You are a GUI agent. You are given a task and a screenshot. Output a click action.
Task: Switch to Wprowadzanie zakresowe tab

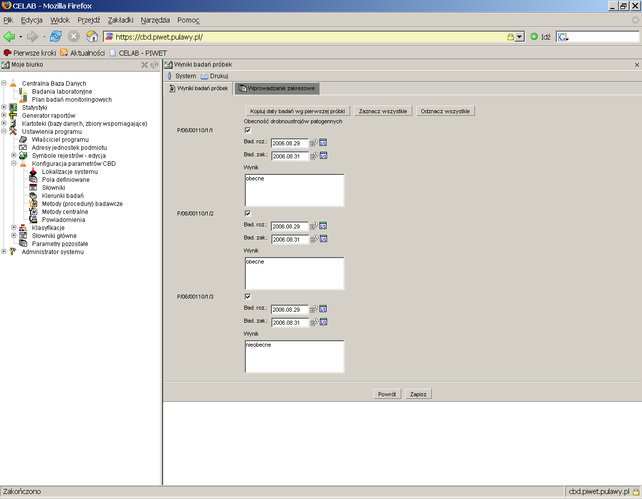[x=276, y=88]
